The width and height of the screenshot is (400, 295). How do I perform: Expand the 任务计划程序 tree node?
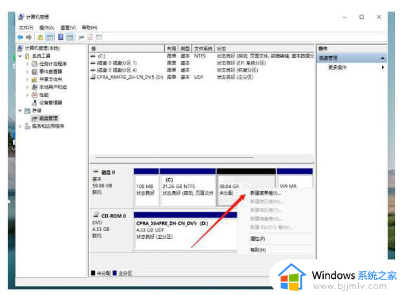pos(27,64)
